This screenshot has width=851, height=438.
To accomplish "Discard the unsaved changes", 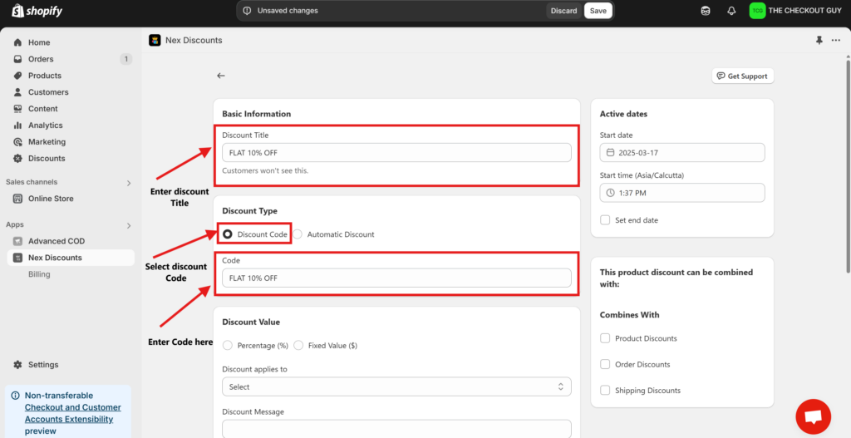I will pos(564,11).
